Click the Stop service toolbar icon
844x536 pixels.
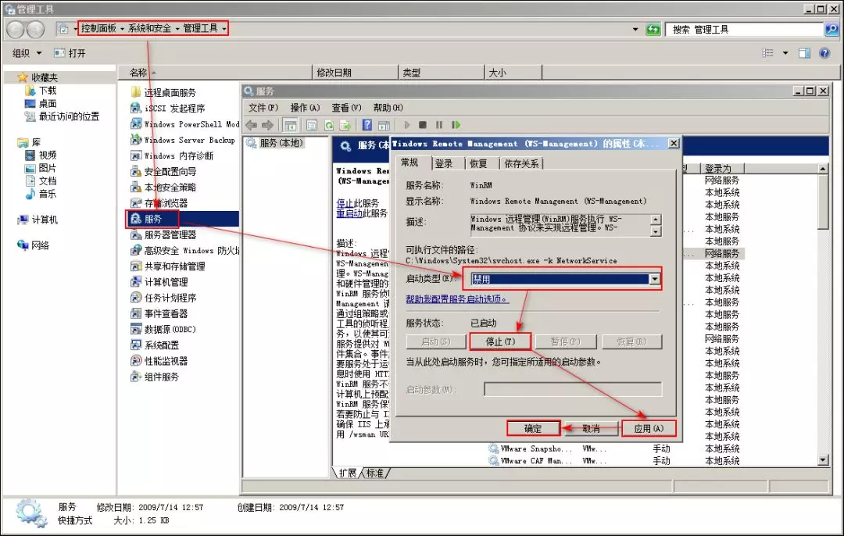pyautogui.click(x=423, y=125)
